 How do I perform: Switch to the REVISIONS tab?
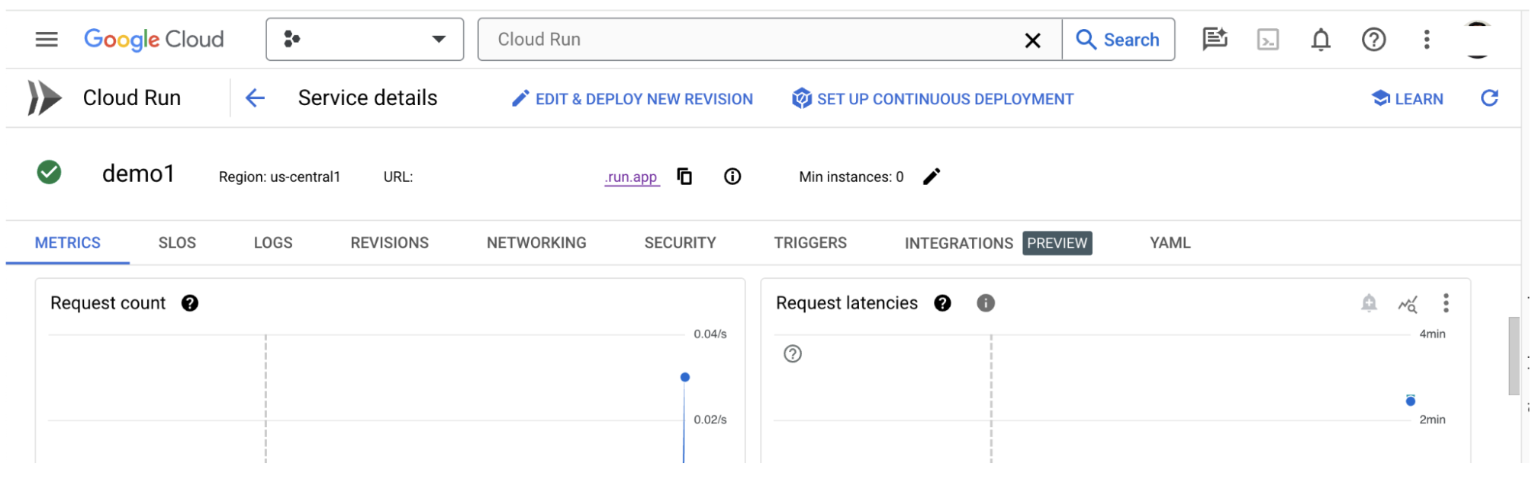389,243
